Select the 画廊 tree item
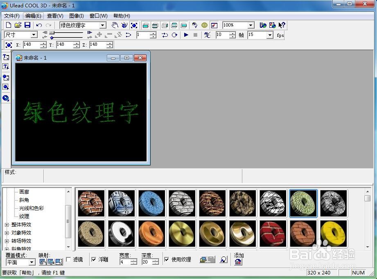The height and width of the screenshot is (279, 377). tap(24, 192)
